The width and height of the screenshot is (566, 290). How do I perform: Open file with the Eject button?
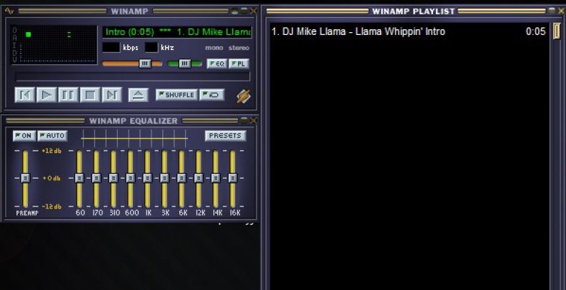138,95
